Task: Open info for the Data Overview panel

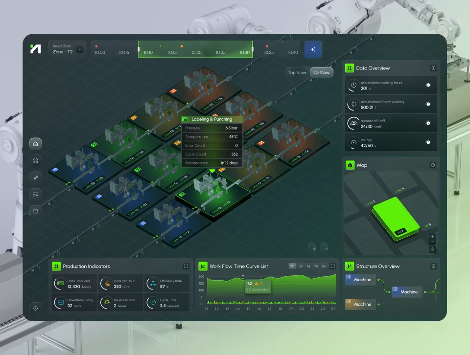Action: tap(433, 68)
